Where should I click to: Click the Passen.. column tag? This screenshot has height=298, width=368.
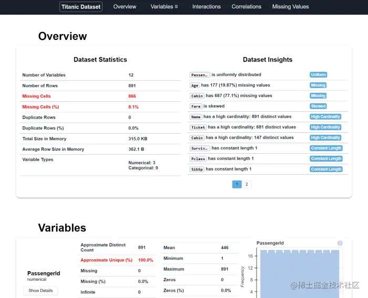pos(199,75)
